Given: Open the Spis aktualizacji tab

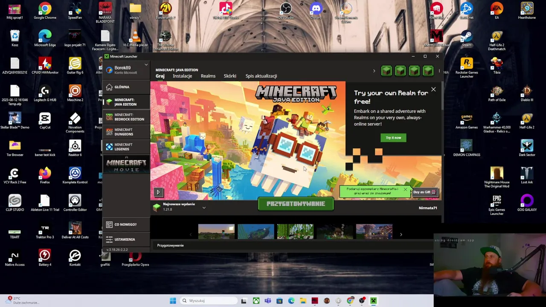Looking at the screenshot, I should pyautogui.click(x=261, y=76).
